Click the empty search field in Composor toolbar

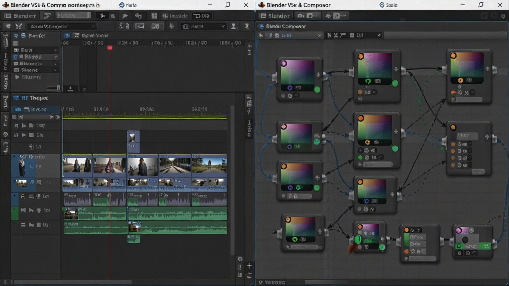445,35
